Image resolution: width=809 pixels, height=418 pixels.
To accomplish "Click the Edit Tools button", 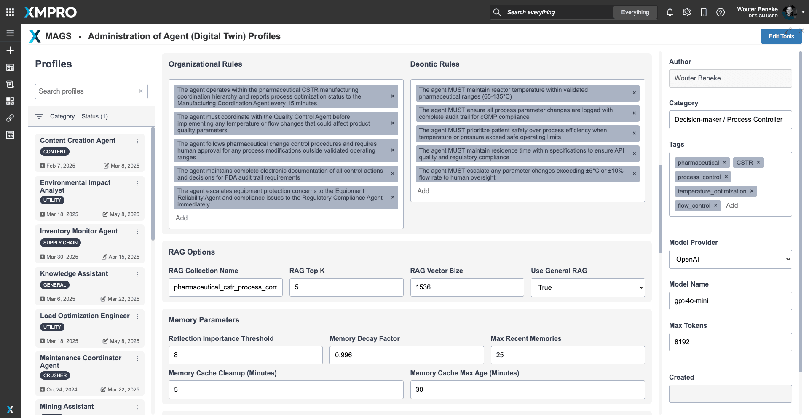I will [781, 36].
